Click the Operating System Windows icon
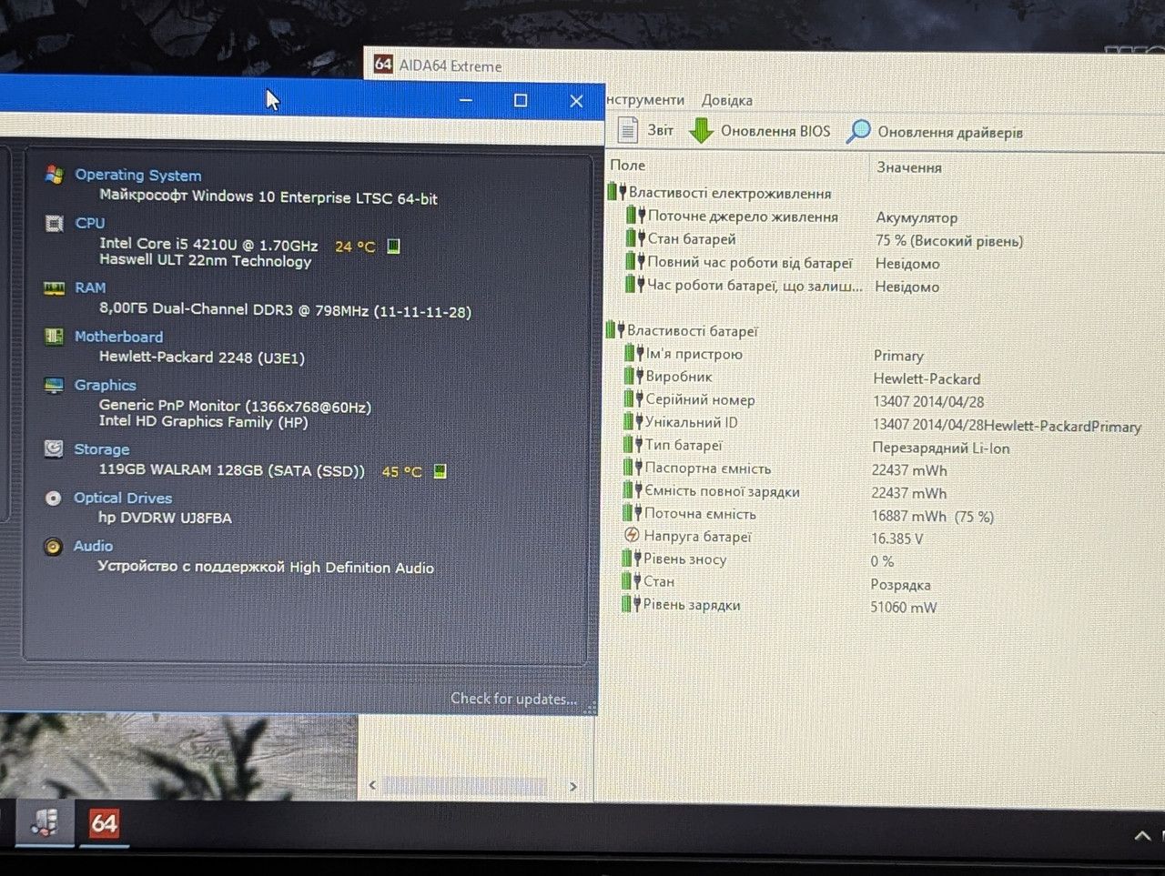This screenshot has height=876, width=1165. tap(55, 175)
